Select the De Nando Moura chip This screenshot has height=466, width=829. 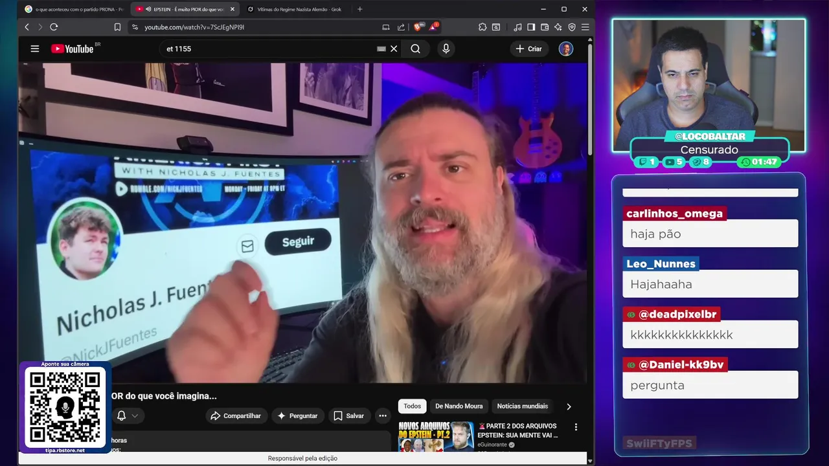[459, 406]
